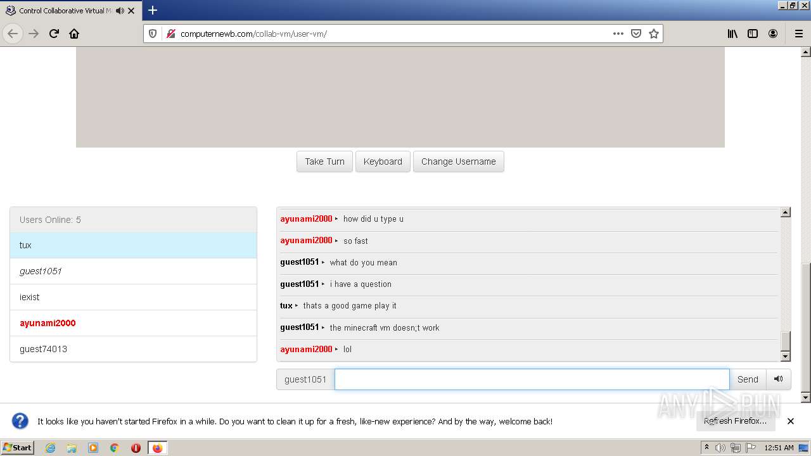Viewport: 811px width, 456px height.
Task: Focus the chat message input field
Action: coord(532,379)
